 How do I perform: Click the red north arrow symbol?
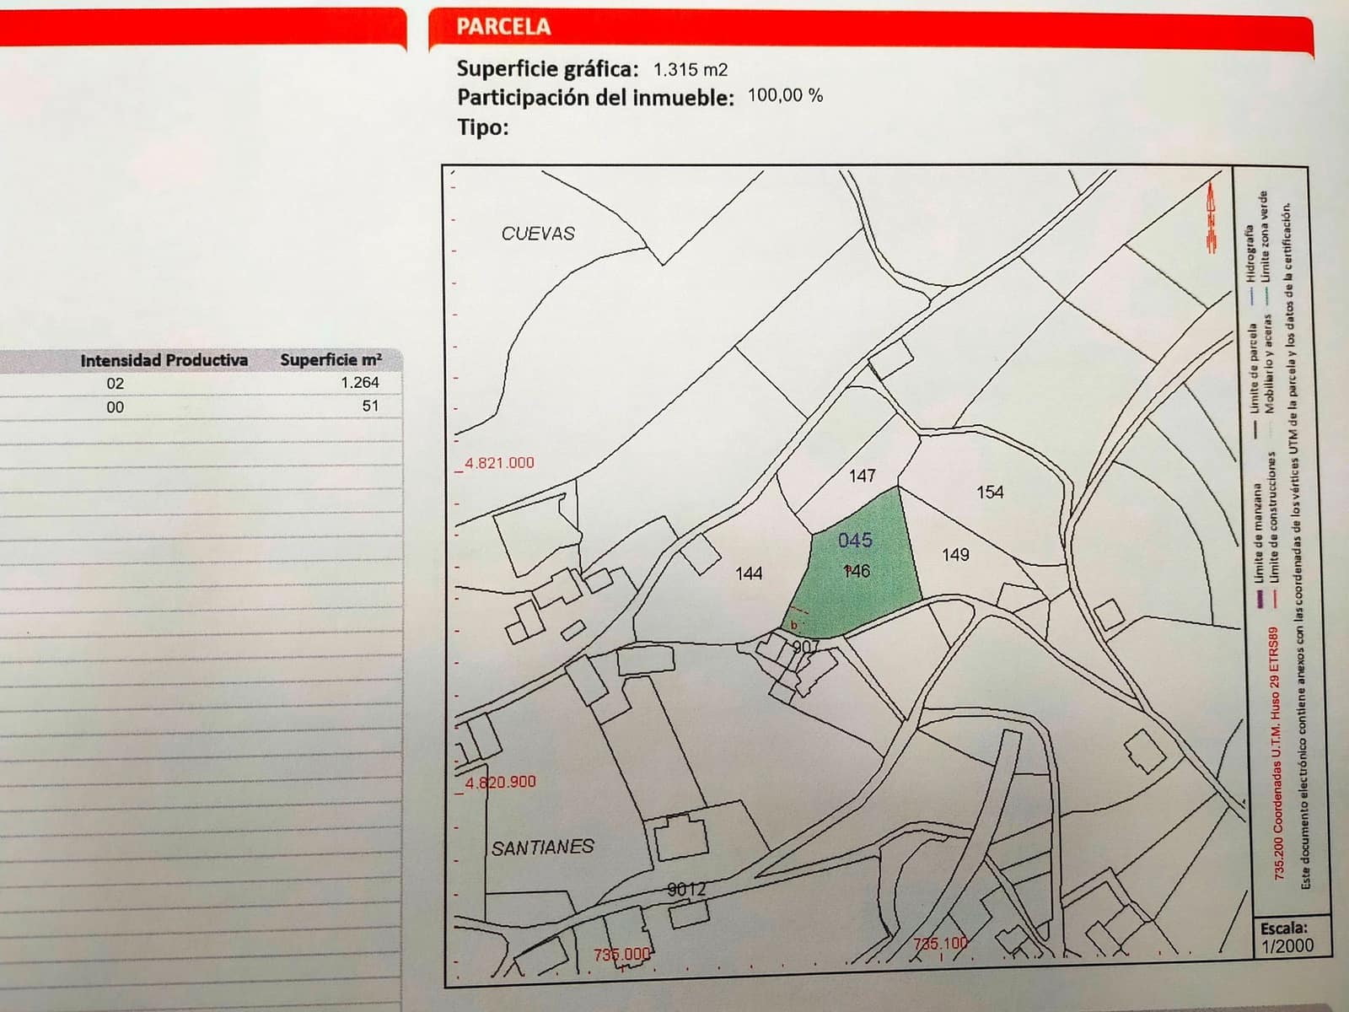tap(1210, 219)
